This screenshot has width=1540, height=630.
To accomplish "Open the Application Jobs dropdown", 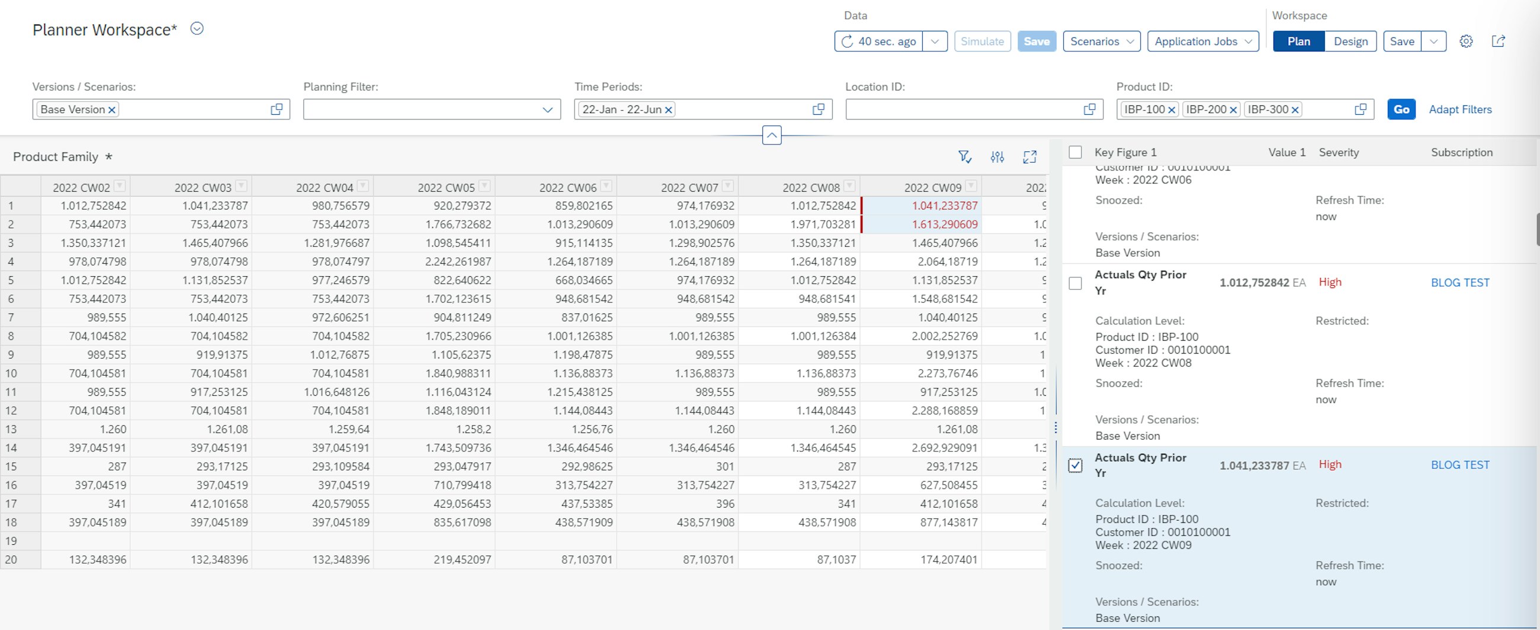I will [x=1203, y=41].
